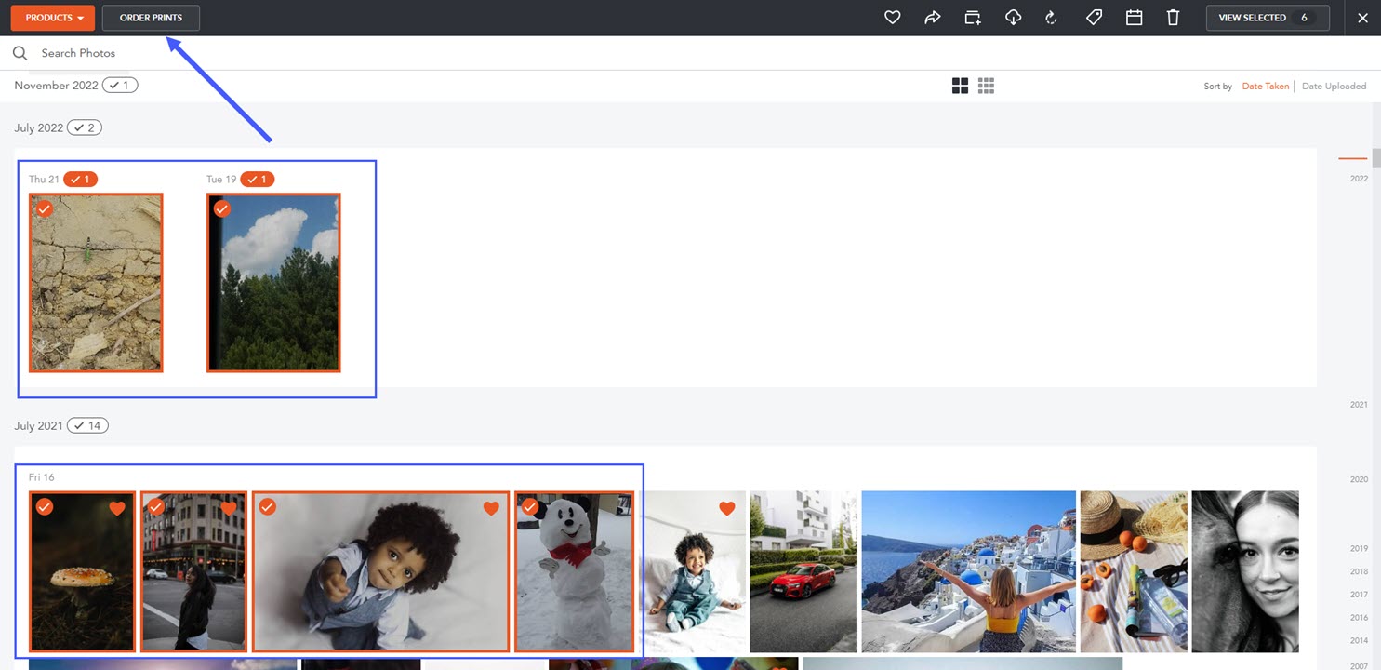
Task: Change photo date with the calendar icon
Action: pyautogui.click(x=1134, y=18)
